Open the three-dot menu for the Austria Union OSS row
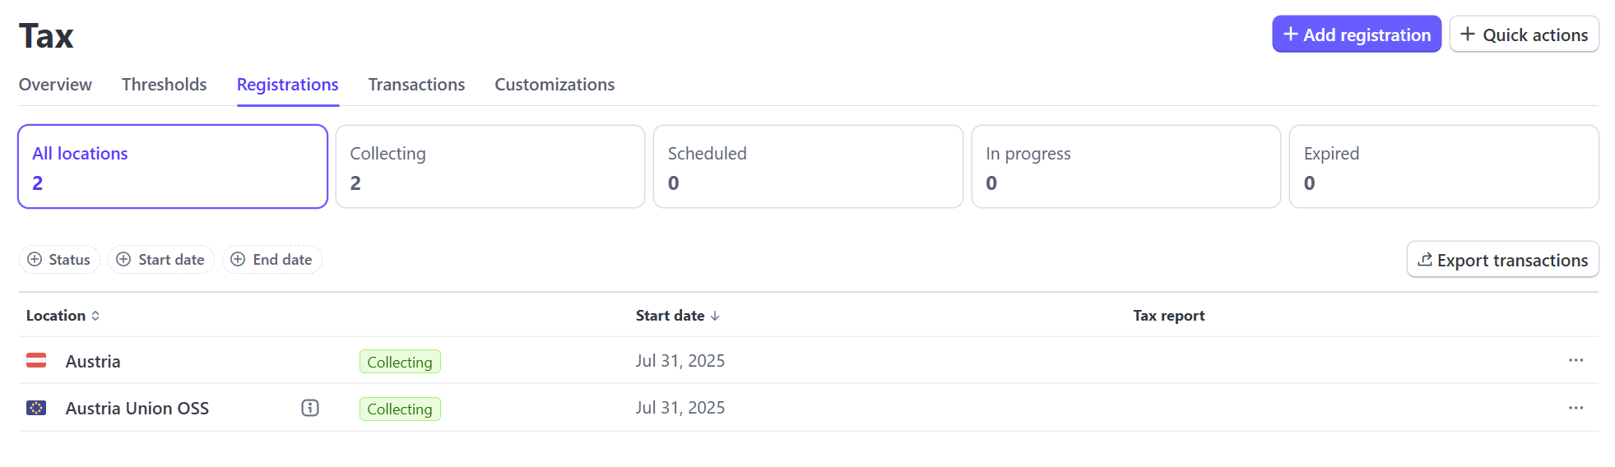 tap(1576, 408)
